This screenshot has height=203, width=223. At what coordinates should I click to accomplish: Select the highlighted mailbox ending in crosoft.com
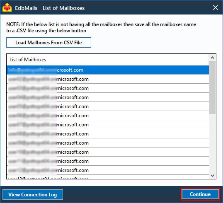108,70
